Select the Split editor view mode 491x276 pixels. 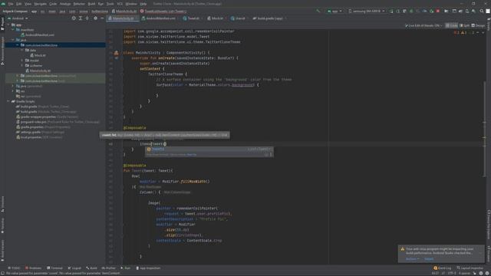click(464, 25)
